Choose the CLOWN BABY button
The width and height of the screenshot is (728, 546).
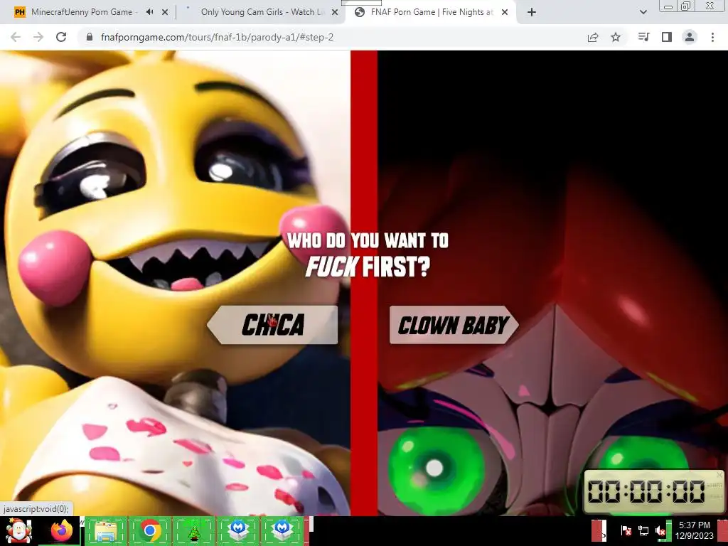(454, 325)
